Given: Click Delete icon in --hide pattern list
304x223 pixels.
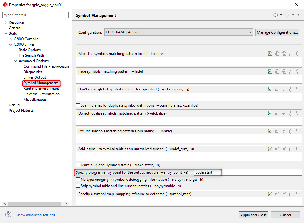Looking at the screenshot, I should coord(277,72).
